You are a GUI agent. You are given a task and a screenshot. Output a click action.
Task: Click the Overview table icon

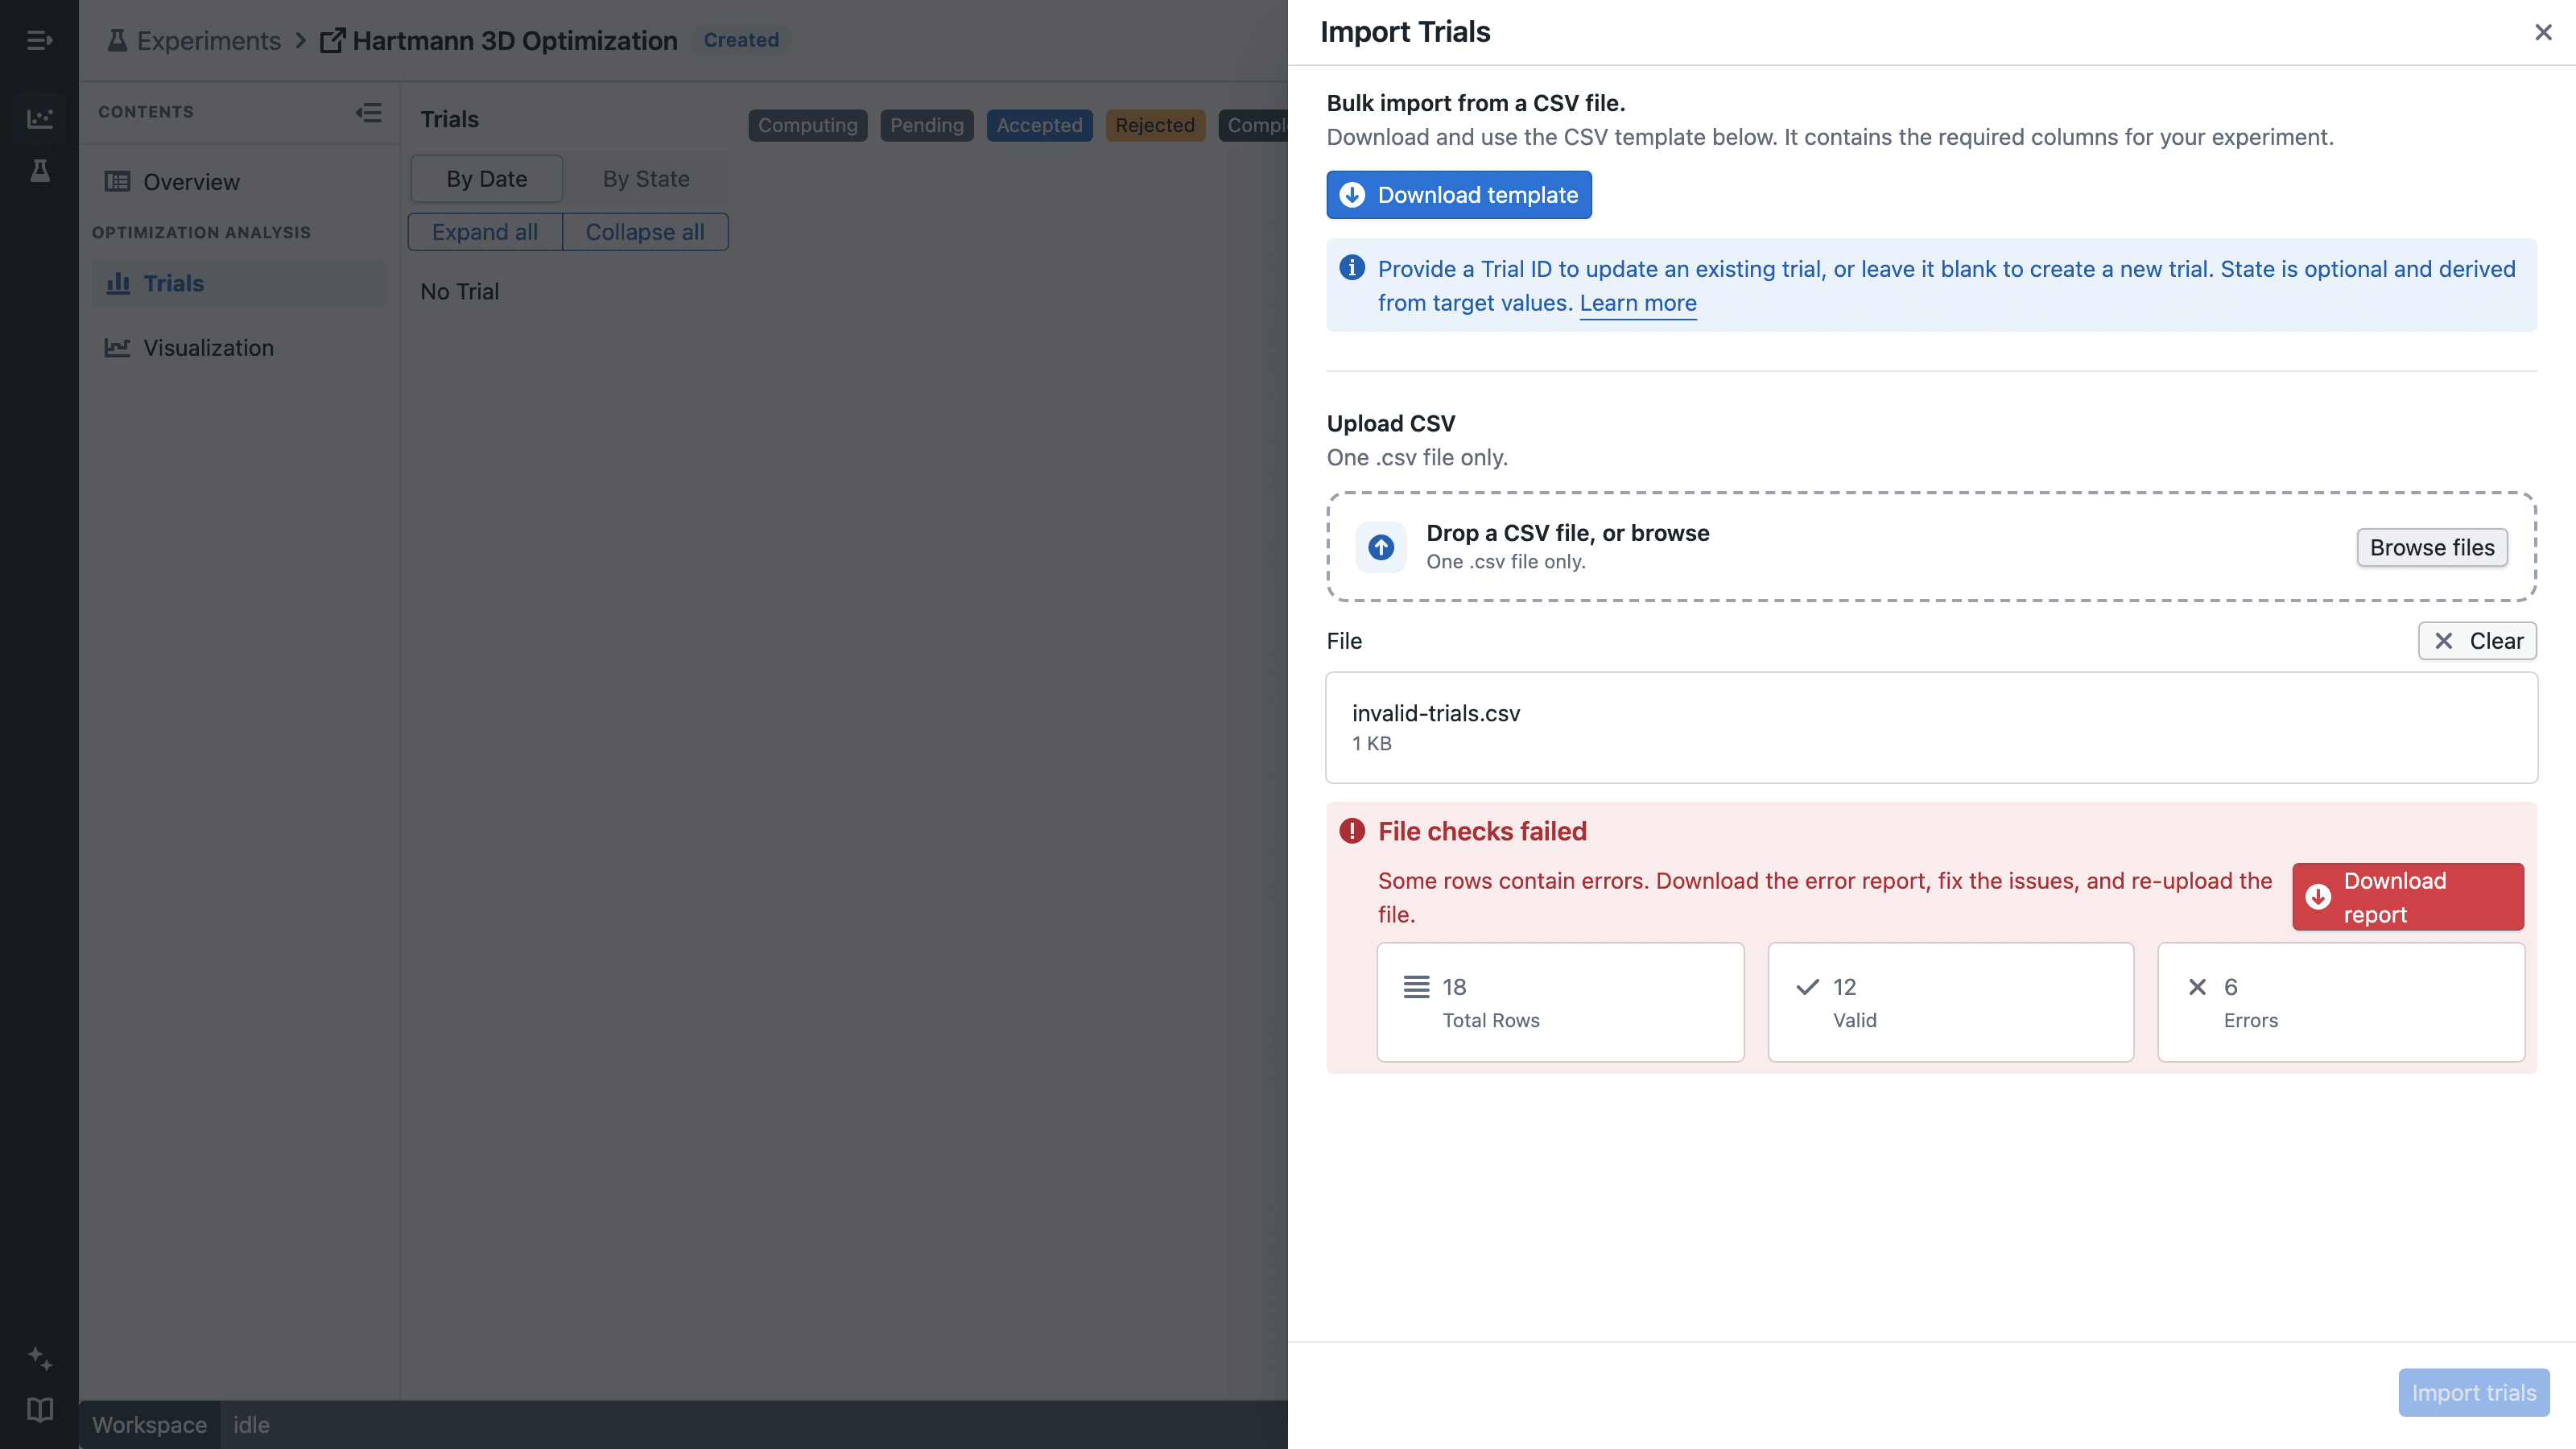tap(117, 181)
